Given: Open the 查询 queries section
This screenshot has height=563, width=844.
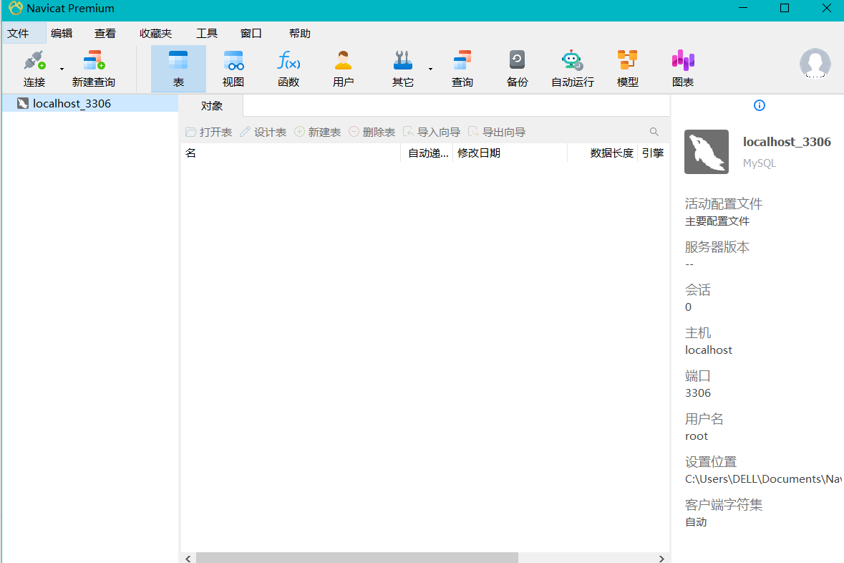Looking at the screenshot, I should [462, 69].
